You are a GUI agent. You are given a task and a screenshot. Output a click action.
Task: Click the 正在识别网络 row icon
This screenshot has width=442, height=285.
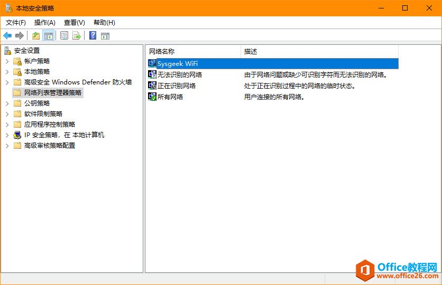152,85
